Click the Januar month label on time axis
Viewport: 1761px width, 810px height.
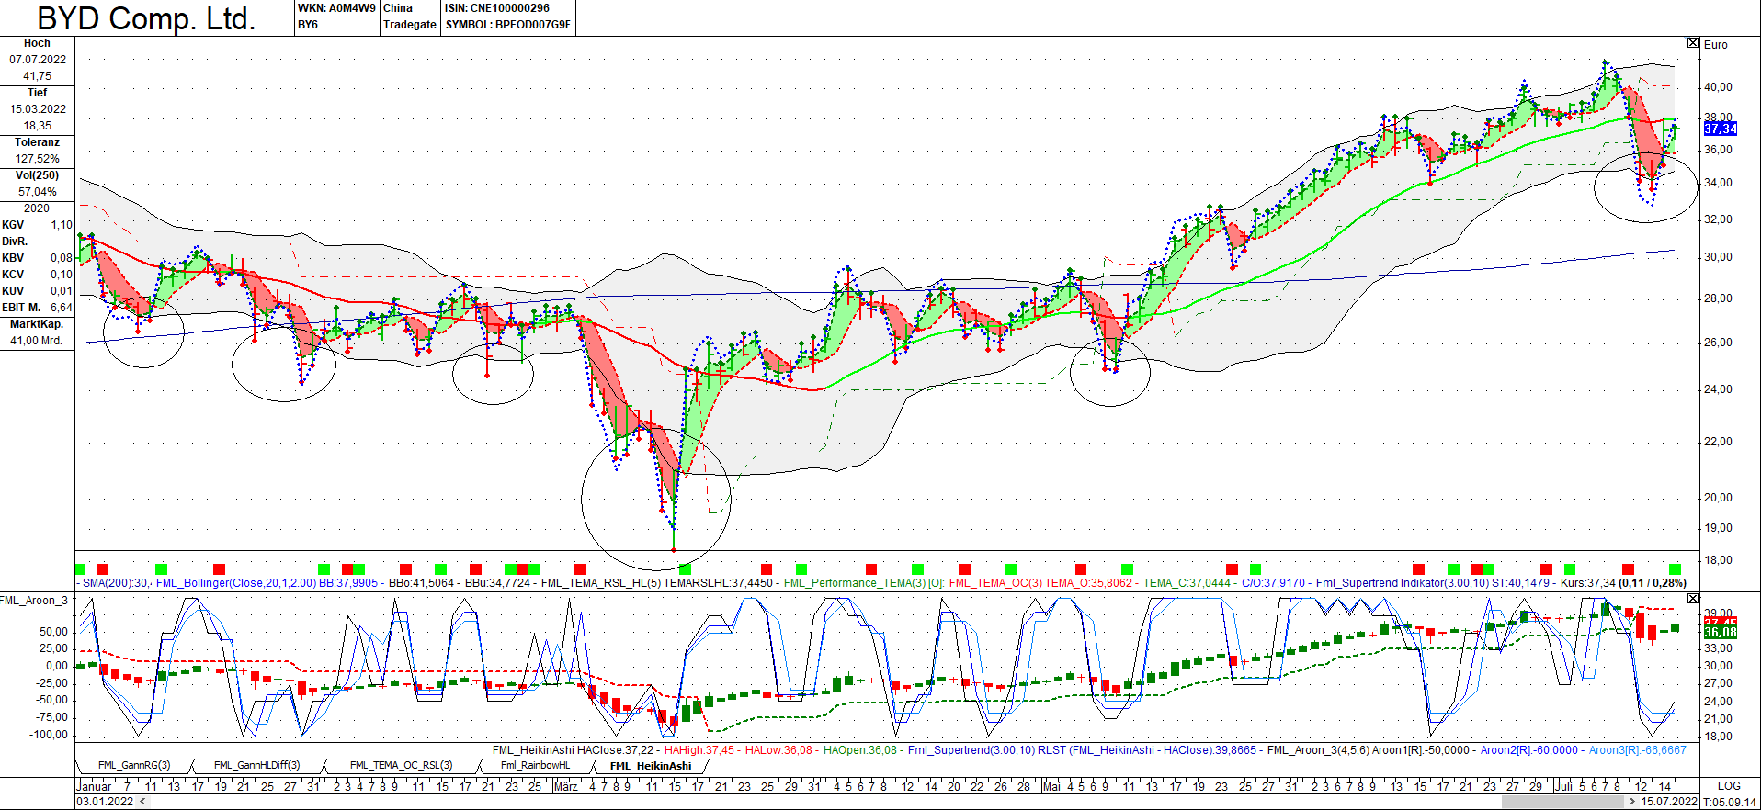coord(93,786)
